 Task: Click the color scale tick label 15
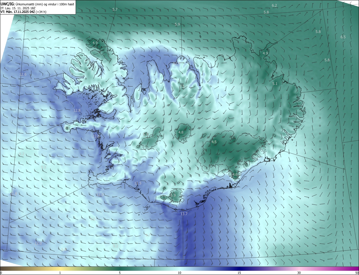239,273
